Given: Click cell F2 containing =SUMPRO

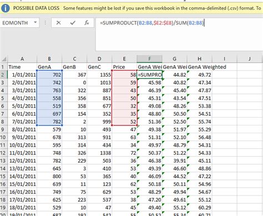Looking at the screenshot, I should click(x=150, y=75).
